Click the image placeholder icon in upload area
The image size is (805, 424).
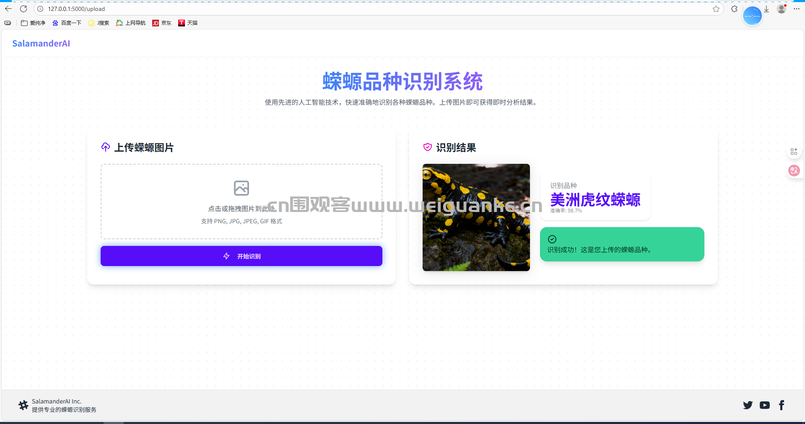click(241, 188)
